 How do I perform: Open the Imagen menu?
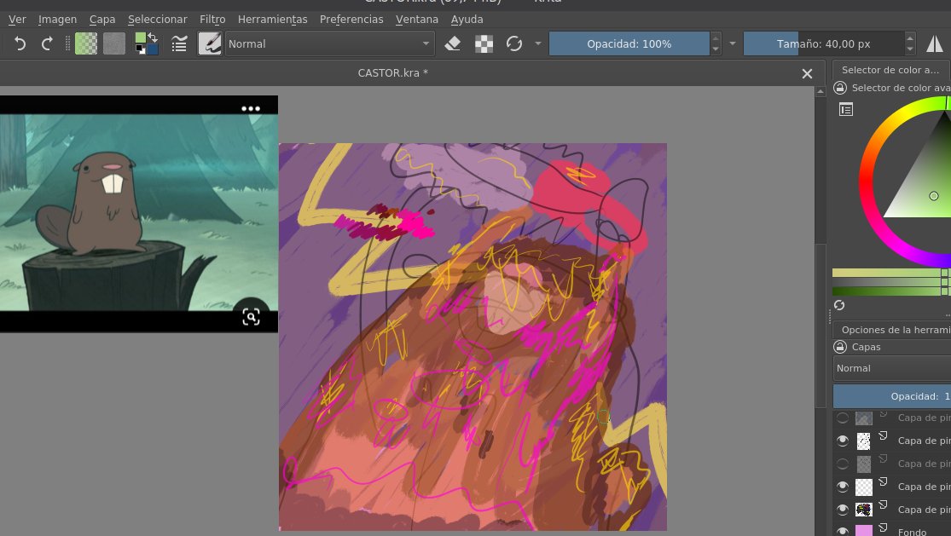tap(58, 20)
